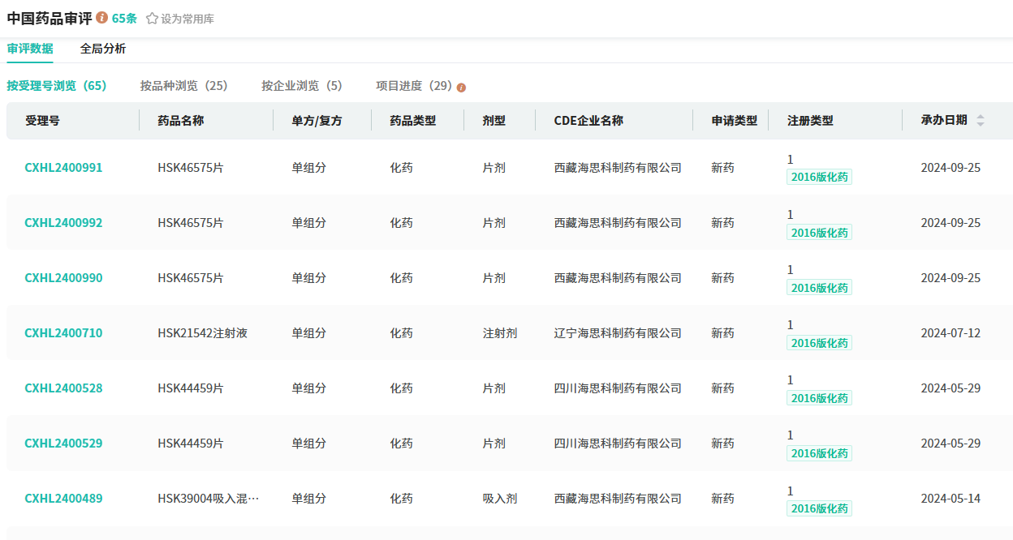Click 2016版化药 tag in row CXHL2400489

(x=819, y=508)
